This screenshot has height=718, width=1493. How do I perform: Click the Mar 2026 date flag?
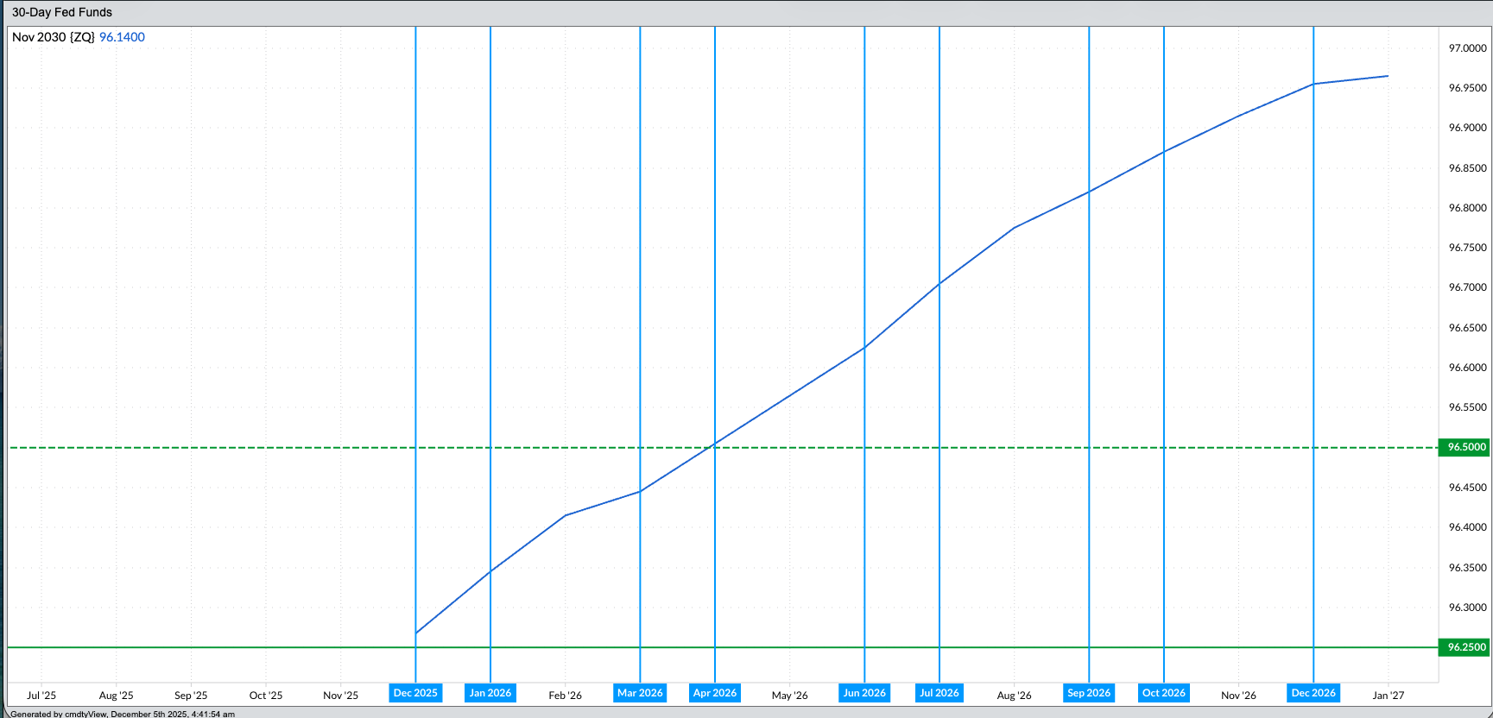click(640, 693)
